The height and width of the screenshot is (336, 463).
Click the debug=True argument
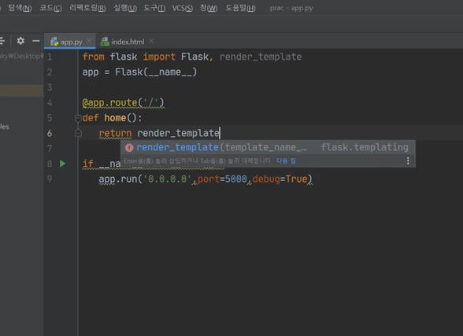tap(280, 179)
